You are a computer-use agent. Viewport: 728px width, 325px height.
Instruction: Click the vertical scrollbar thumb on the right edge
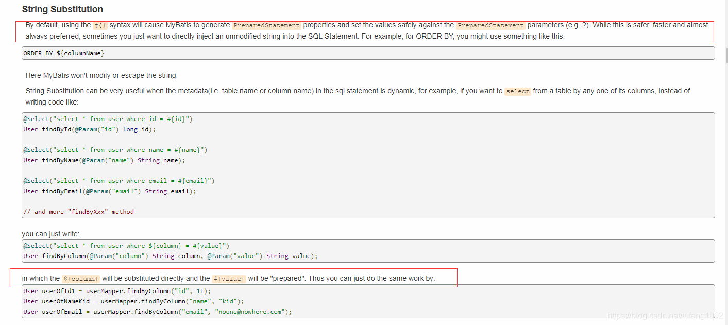click(726, 55)
